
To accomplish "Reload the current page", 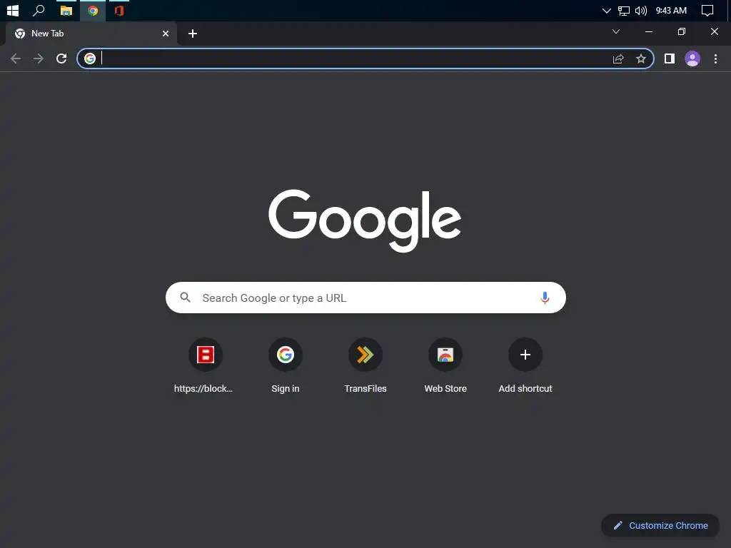I will [x=61, y=59].
